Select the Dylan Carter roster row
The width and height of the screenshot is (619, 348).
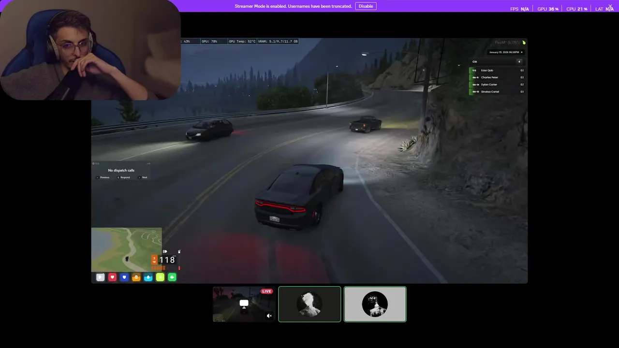[497, 85]
